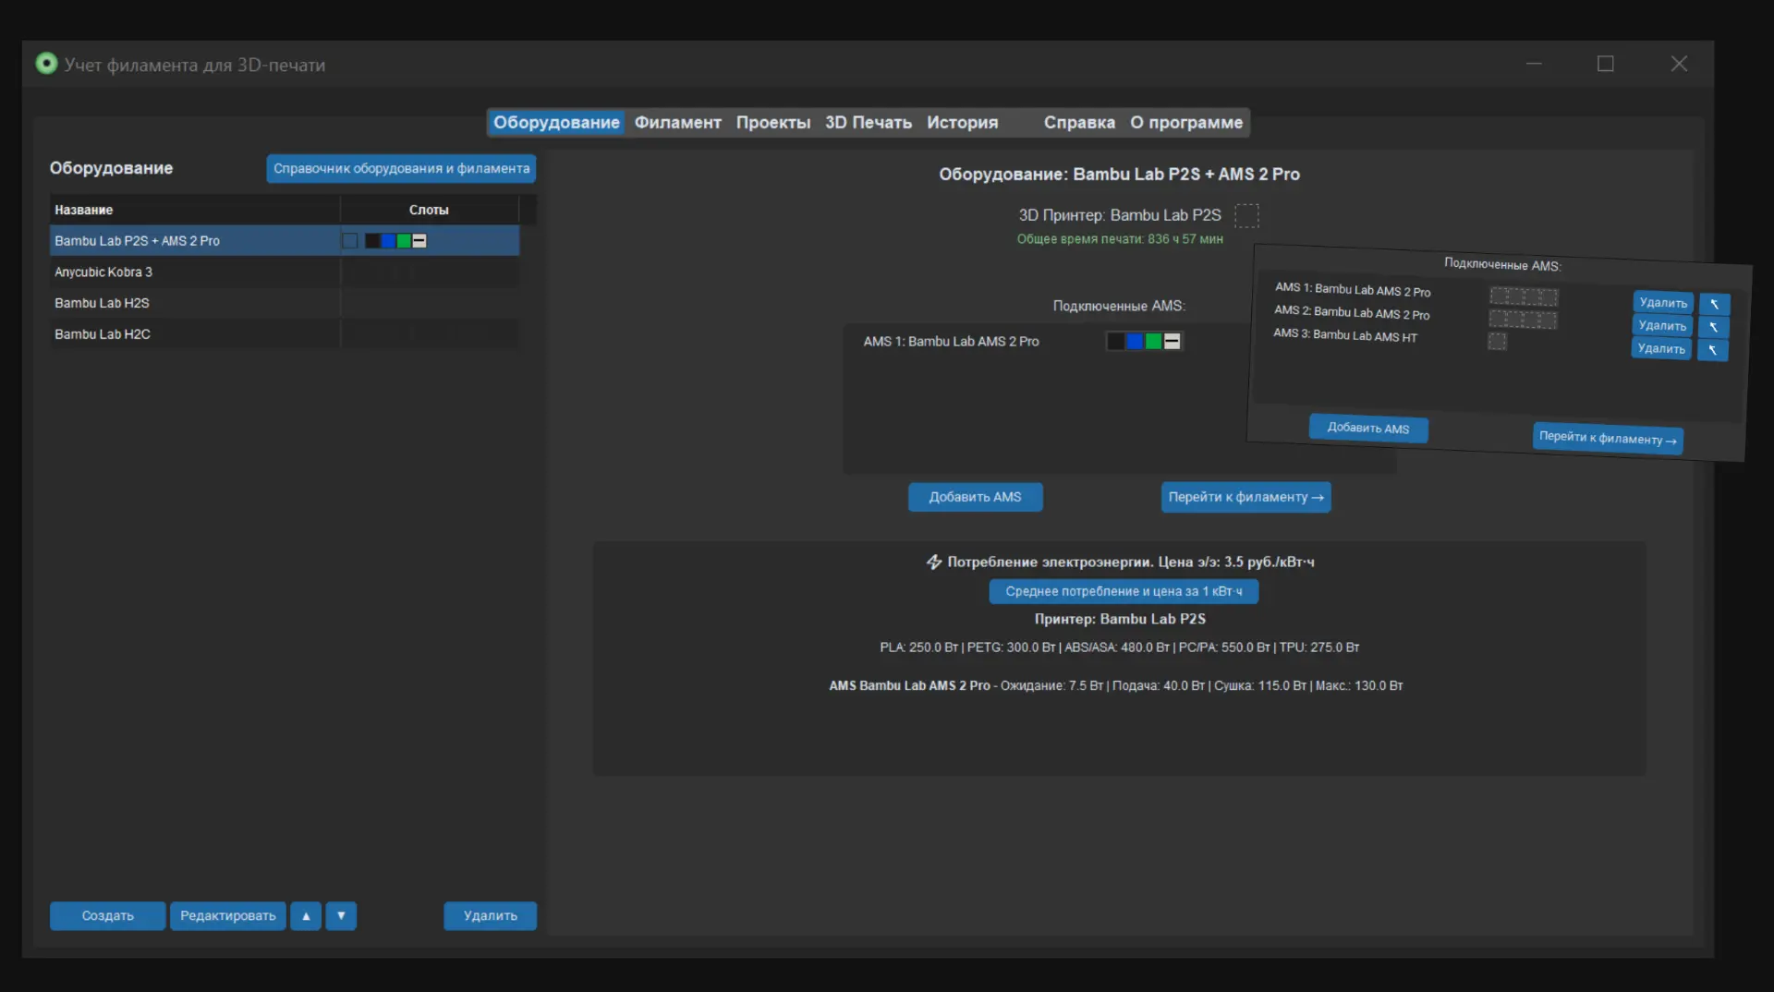Click the Слоты column header
1774x992 pixels.
(430, 210)
